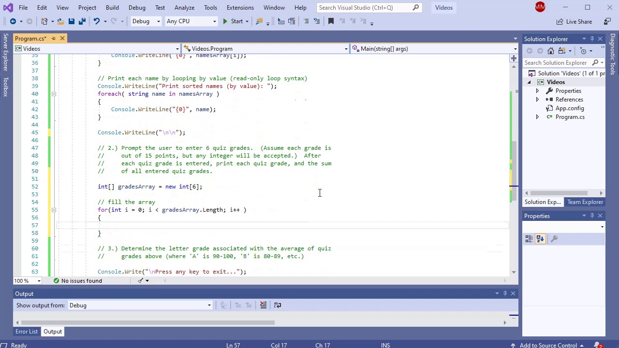Open the Diagnostic Tools side tab
619x348 pixels.
pos(612,55)
